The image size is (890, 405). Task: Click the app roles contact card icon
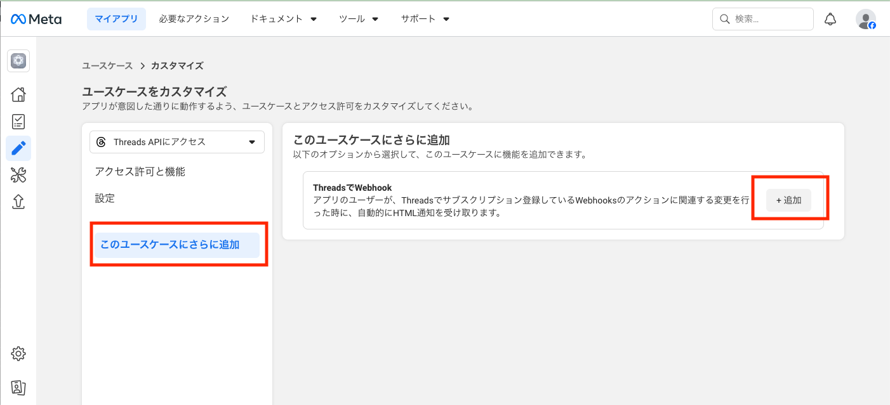[x=18, y=387]
